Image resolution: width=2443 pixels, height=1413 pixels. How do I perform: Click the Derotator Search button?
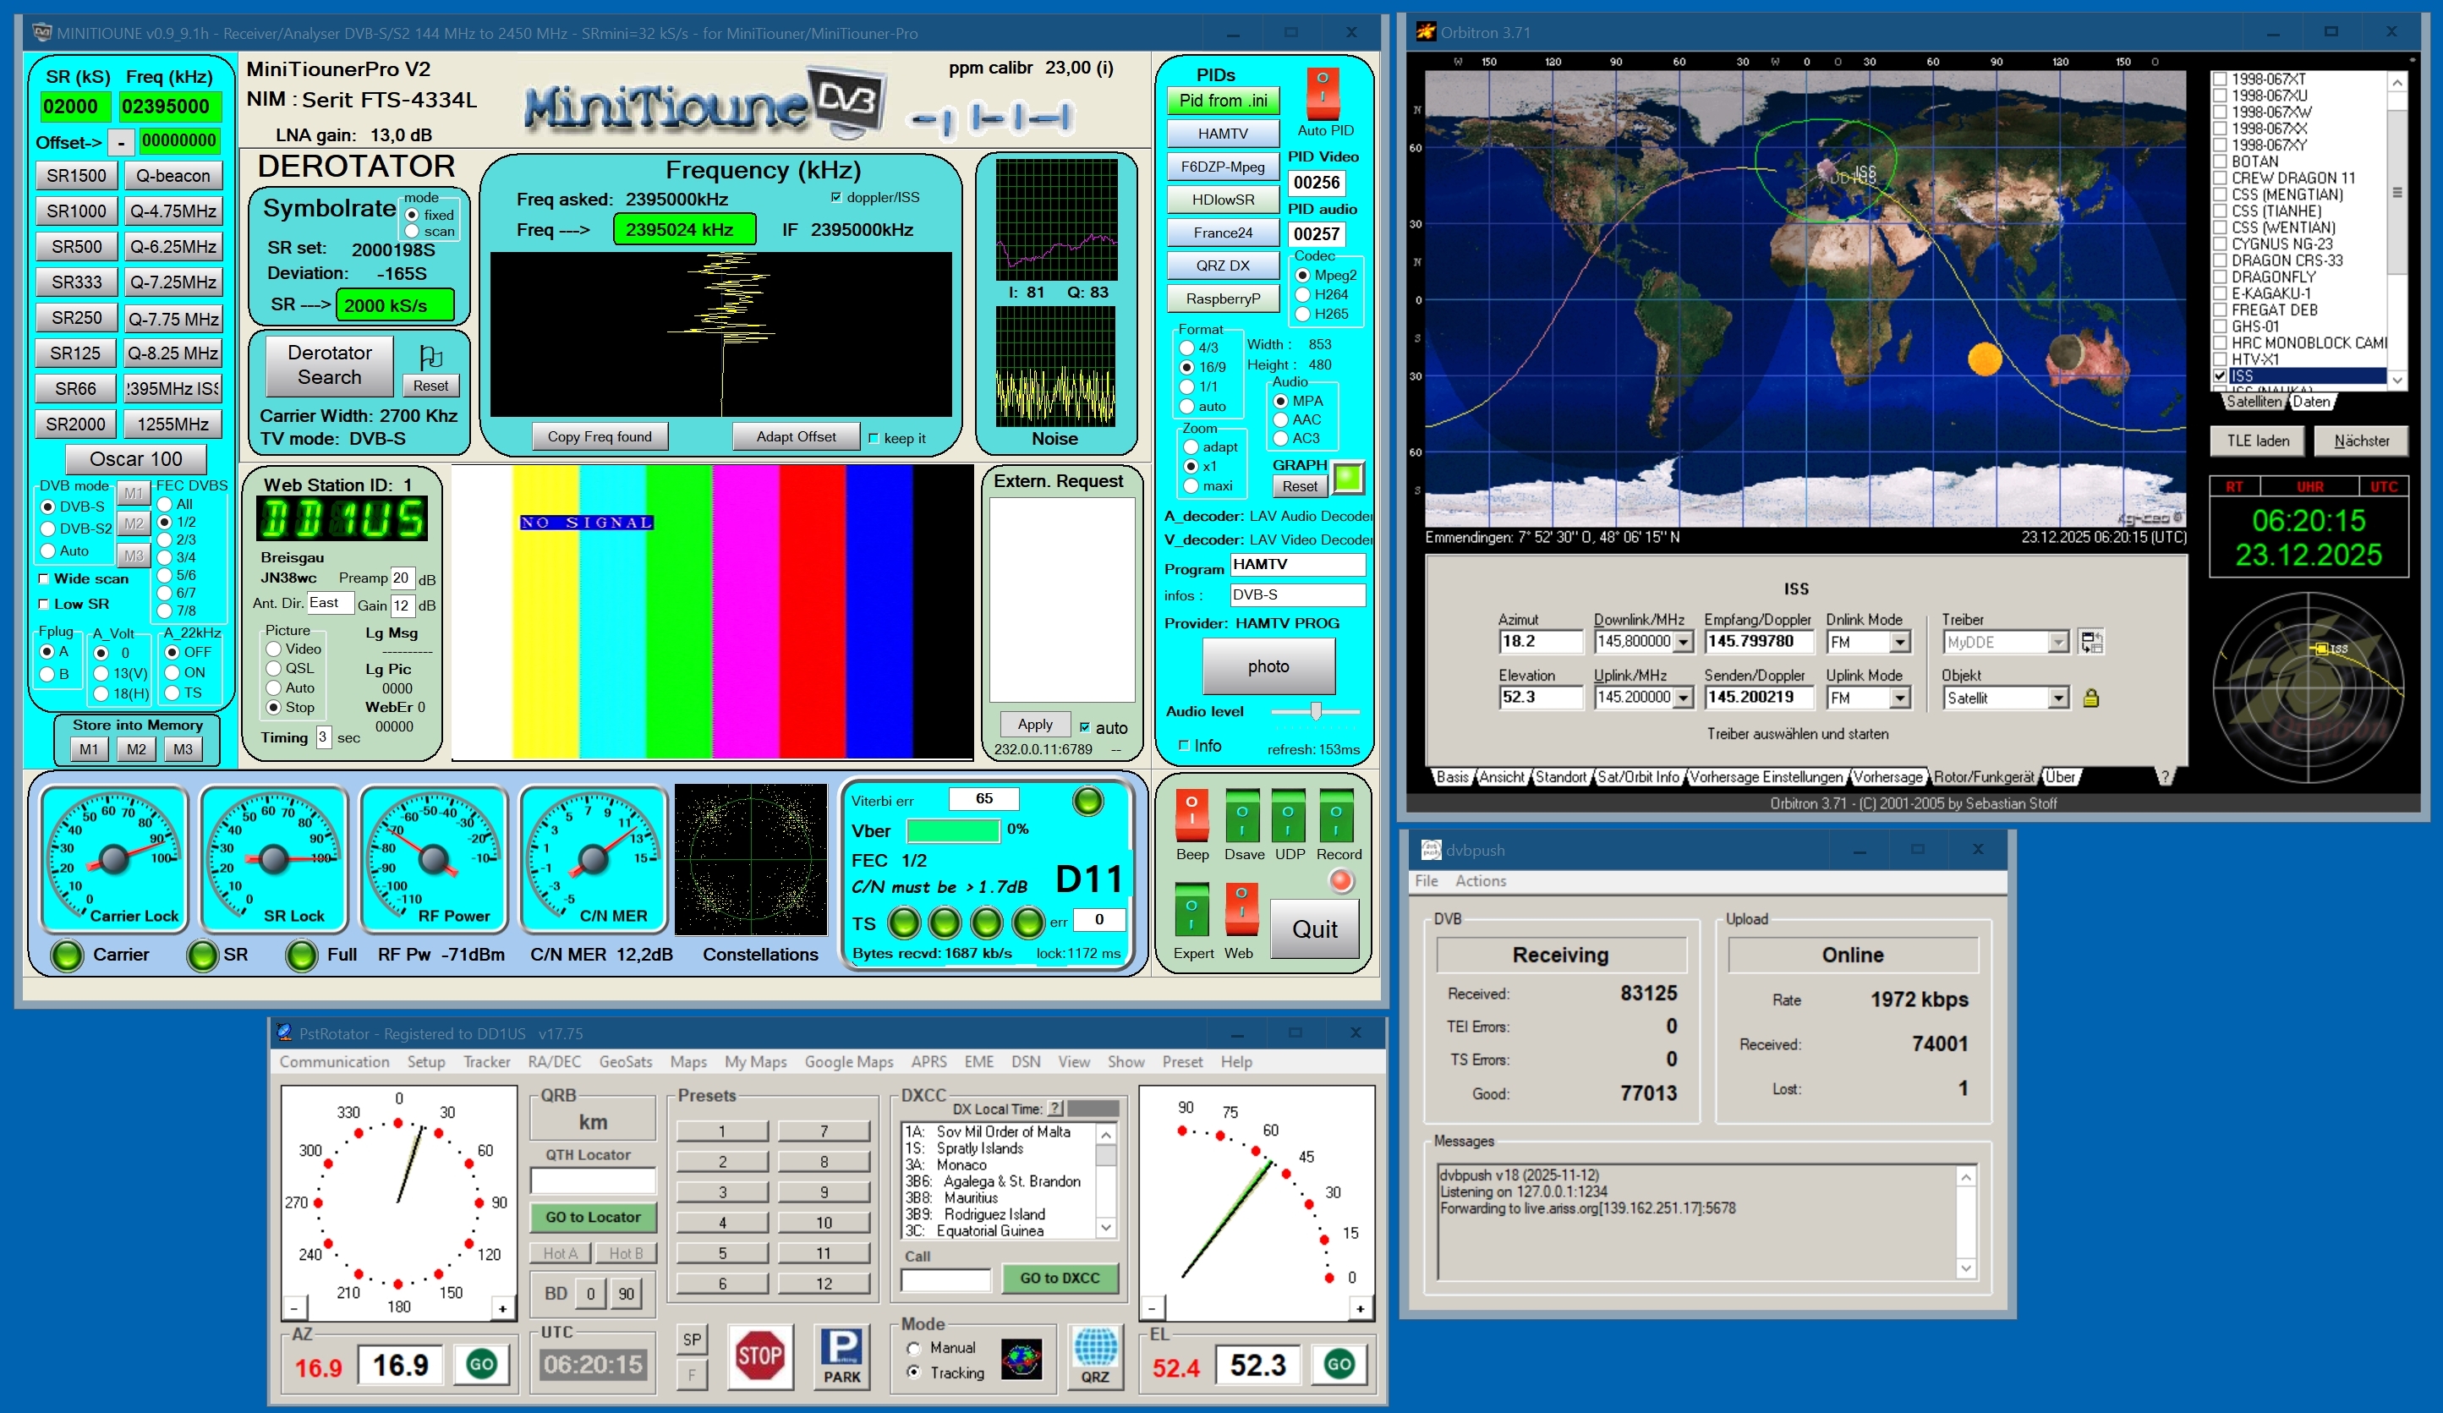[x=330, y=365]
